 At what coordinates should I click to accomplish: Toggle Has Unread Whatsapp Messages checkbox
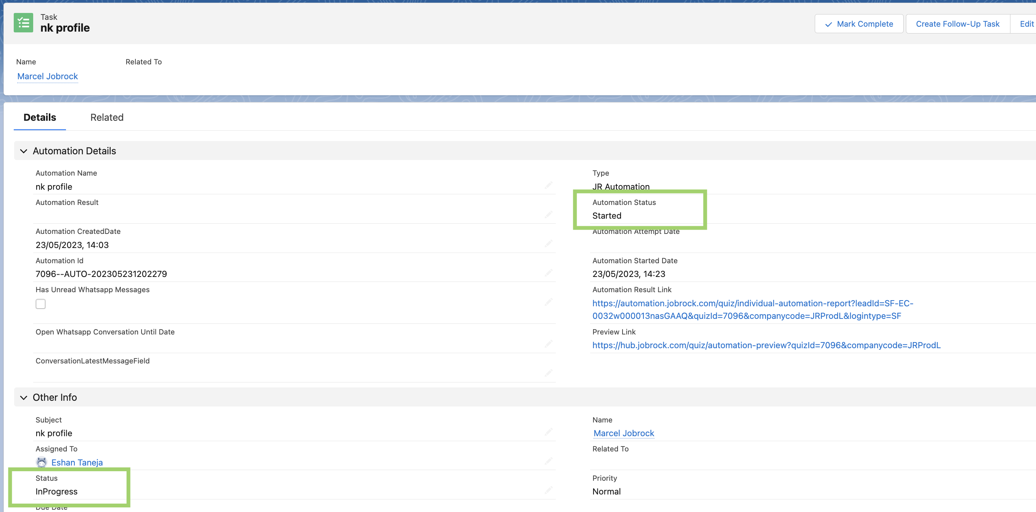40,304
